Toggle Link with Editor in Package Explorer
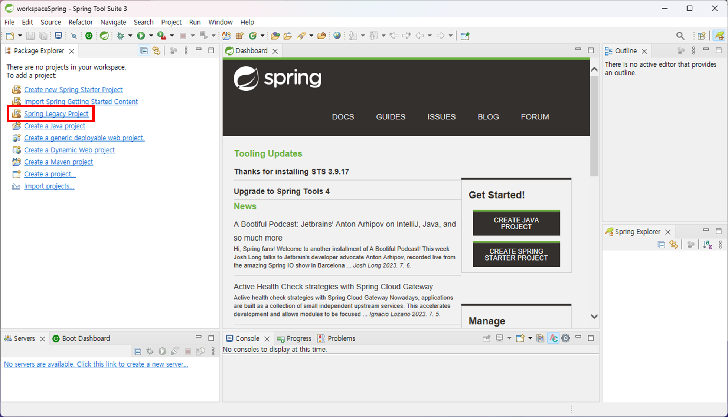 click(156, 51)
